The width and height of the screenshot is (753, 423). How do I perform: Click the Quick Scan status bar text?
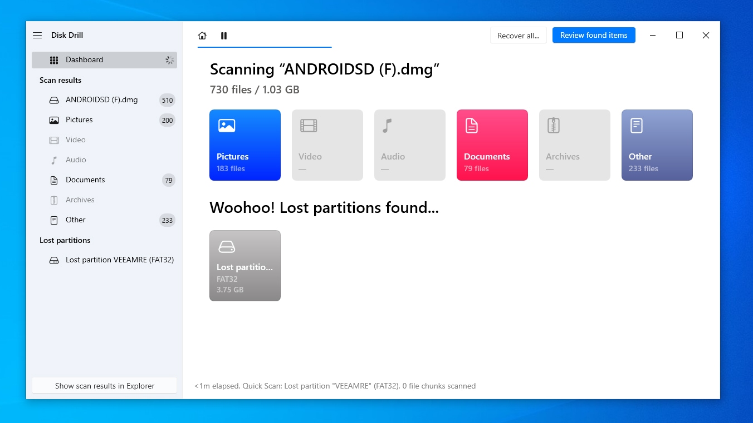335,386
